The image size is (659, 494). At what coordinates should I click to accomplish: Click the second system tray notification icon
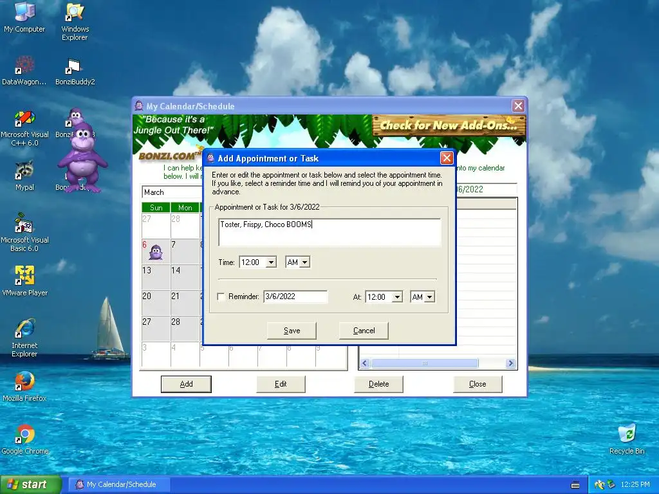click(611, 484)
